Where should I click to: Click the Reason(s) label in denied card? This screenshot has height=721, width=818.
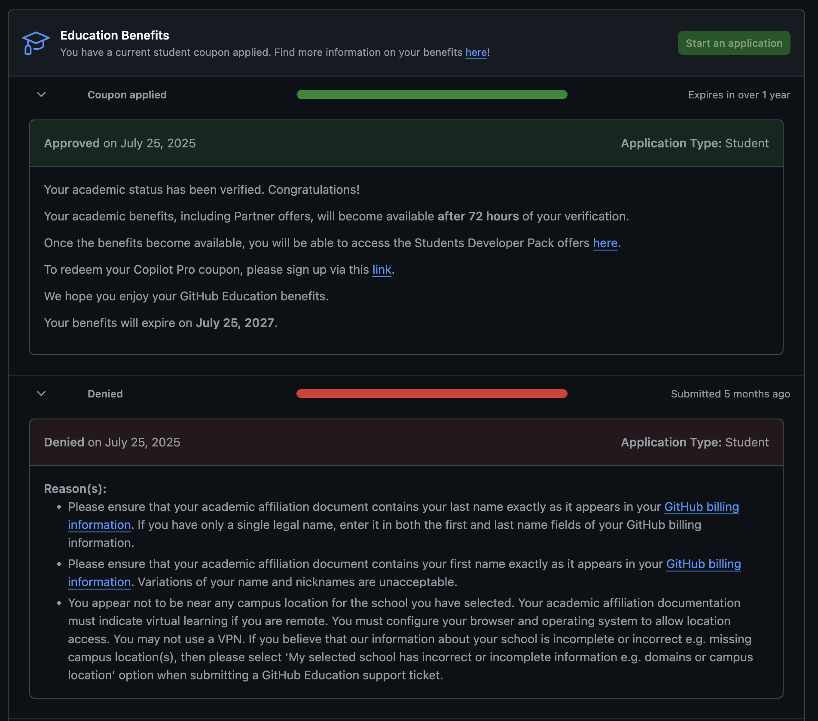75,489
